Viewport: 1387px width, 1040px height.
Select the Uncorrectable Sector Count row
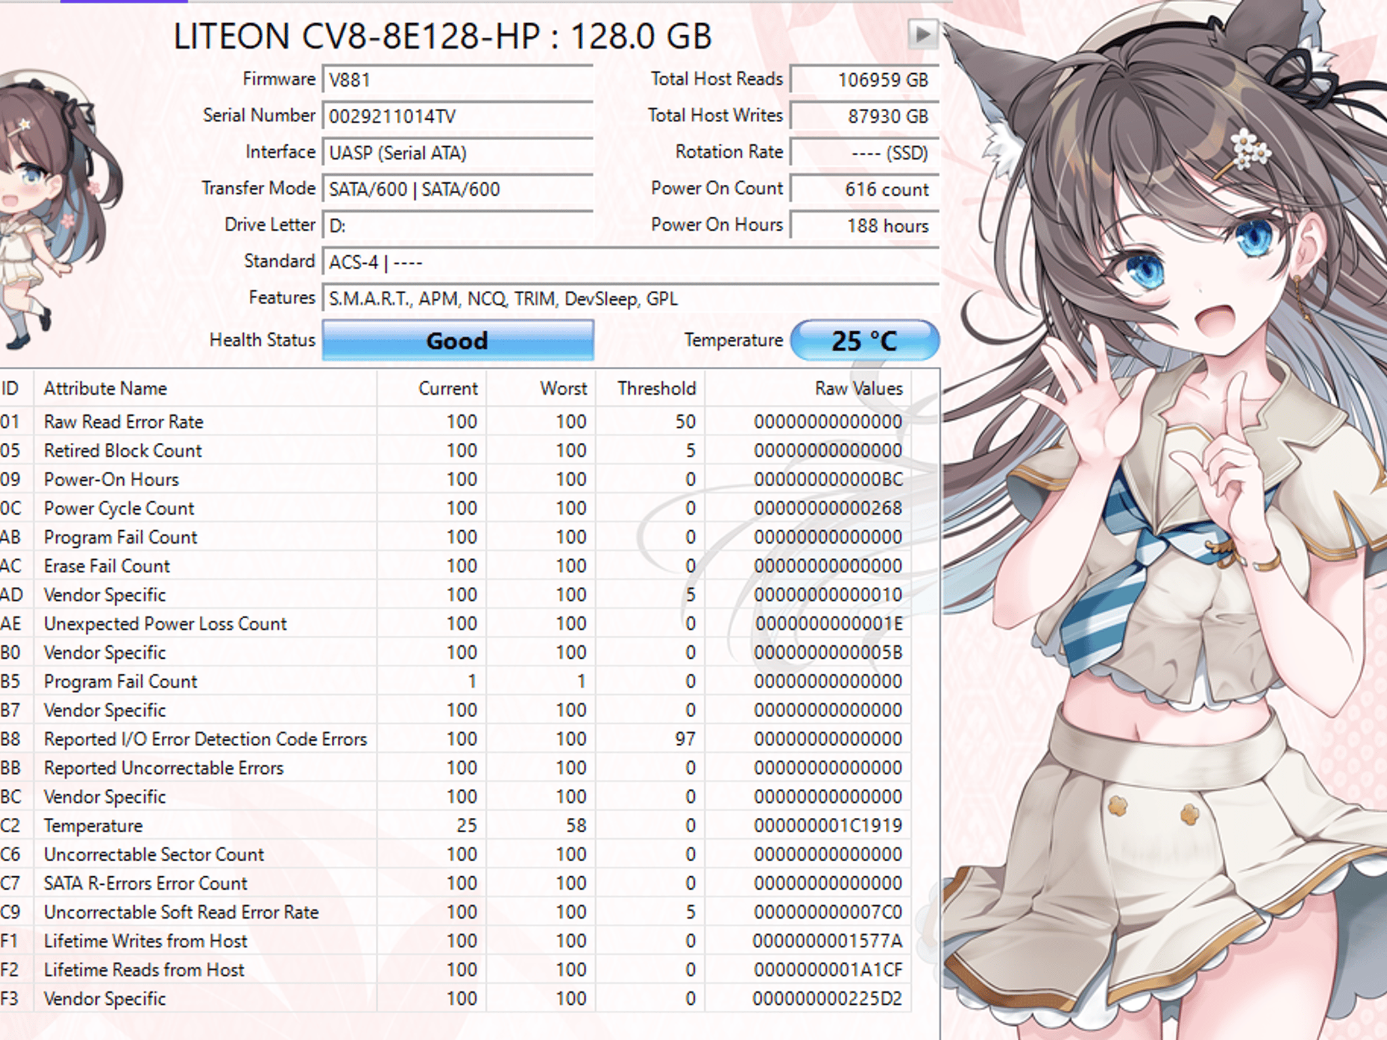pyautogui.click(x=455, y=854)
